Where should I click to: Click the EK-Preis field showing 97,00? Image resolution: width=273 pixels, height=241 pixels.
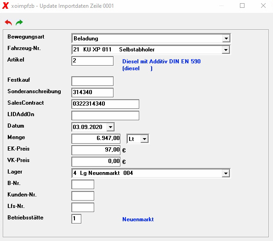pos(96,150)
